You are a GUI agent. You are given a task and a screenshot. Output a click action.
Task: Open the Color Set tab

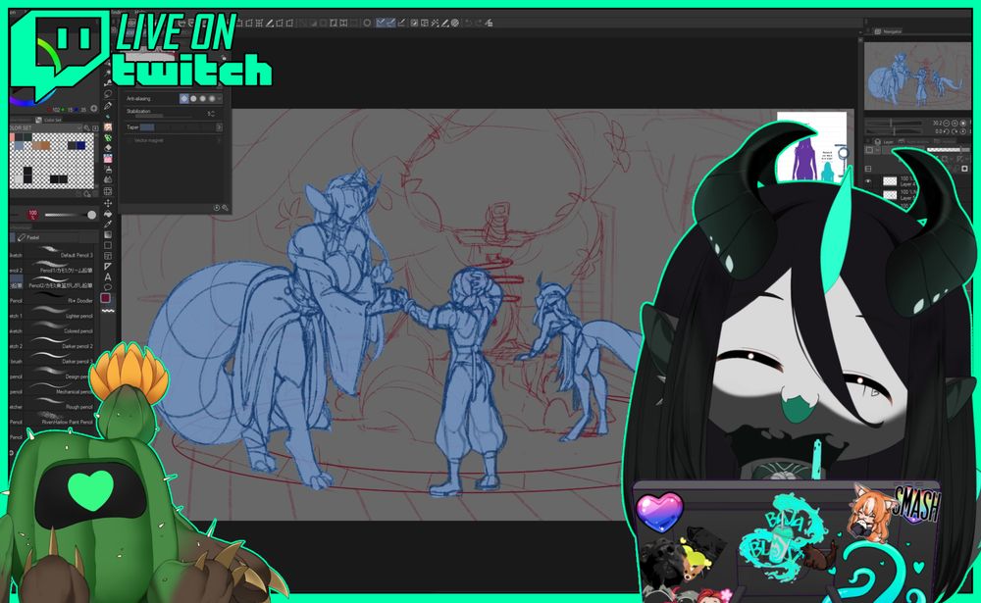point(49,120)
